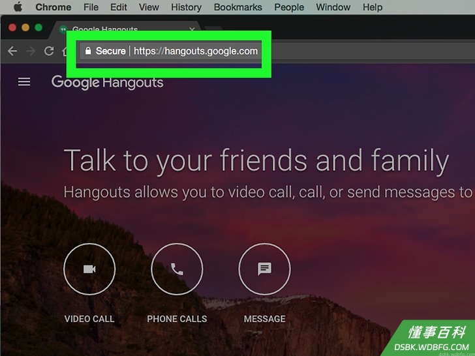Go back with the browser back arrow
Viewport: 475px width, 356px height.
coord(12,51)
